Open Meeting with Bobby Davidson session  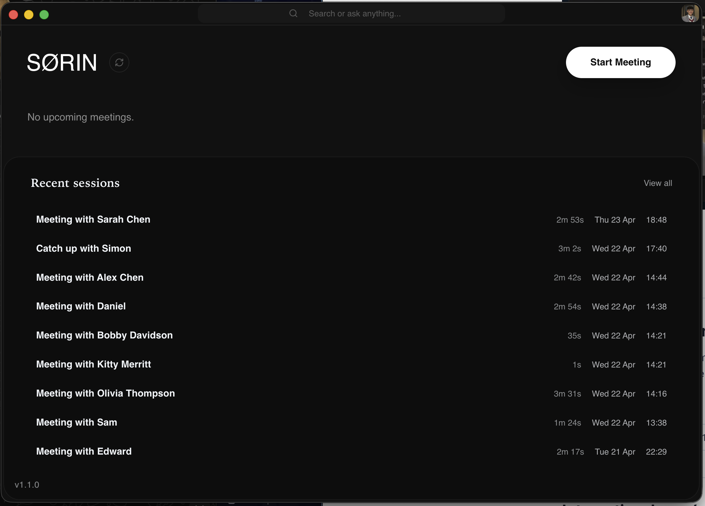pyautogui.click(x=104, y=335)
